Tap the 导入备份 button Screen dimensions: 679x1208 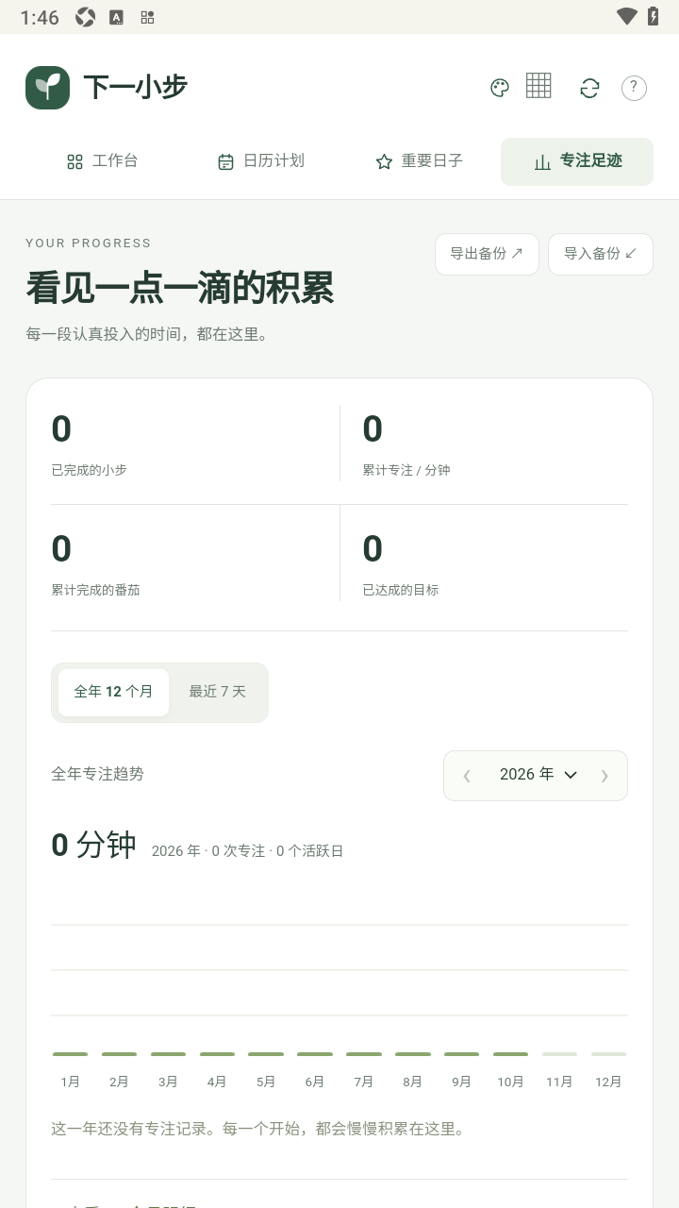coord(601,254)
